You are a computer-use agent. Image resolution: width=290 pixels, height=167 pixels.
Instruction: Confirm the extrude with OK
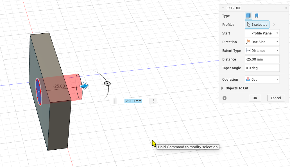click(x=255, y=98)
